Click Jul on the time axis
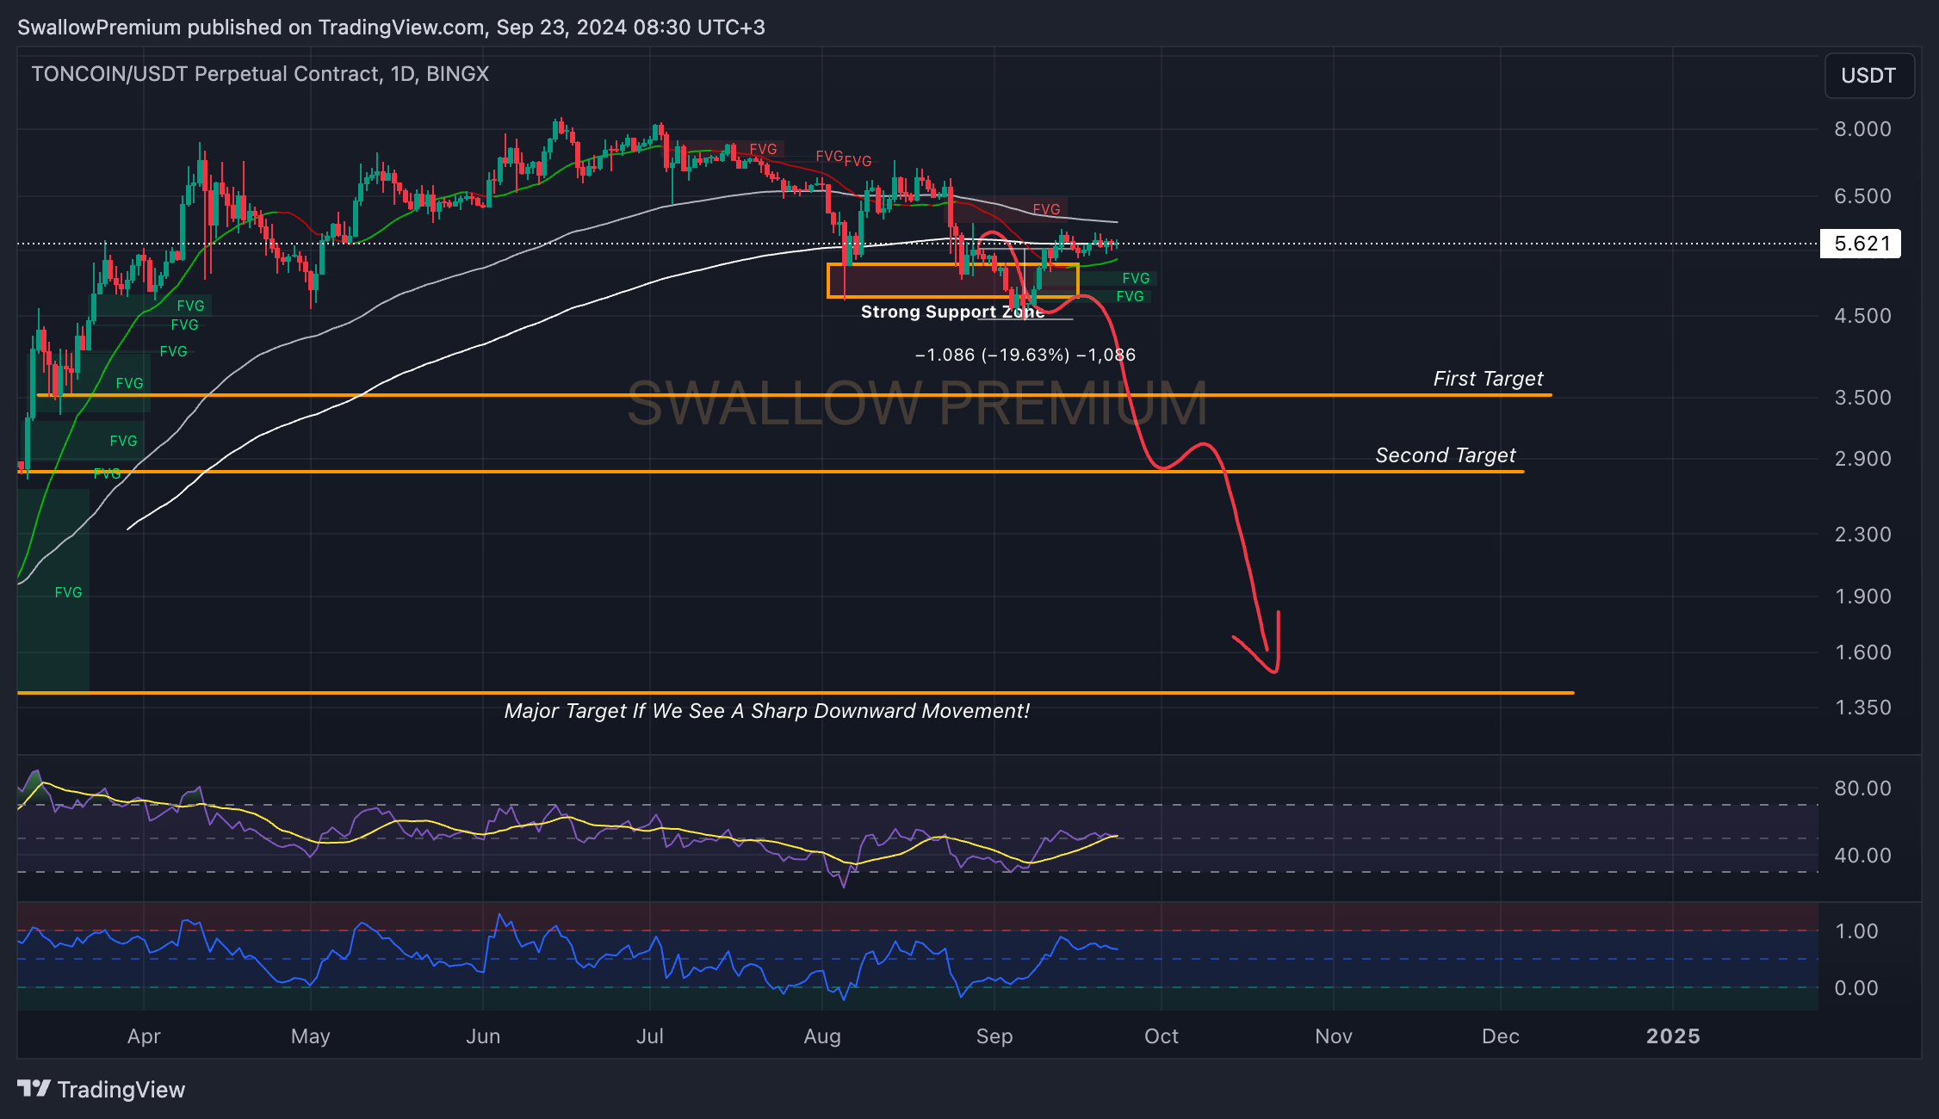Image resolution: width=1939 pixels, height=1119 pixels. (x=650, y=1036)
